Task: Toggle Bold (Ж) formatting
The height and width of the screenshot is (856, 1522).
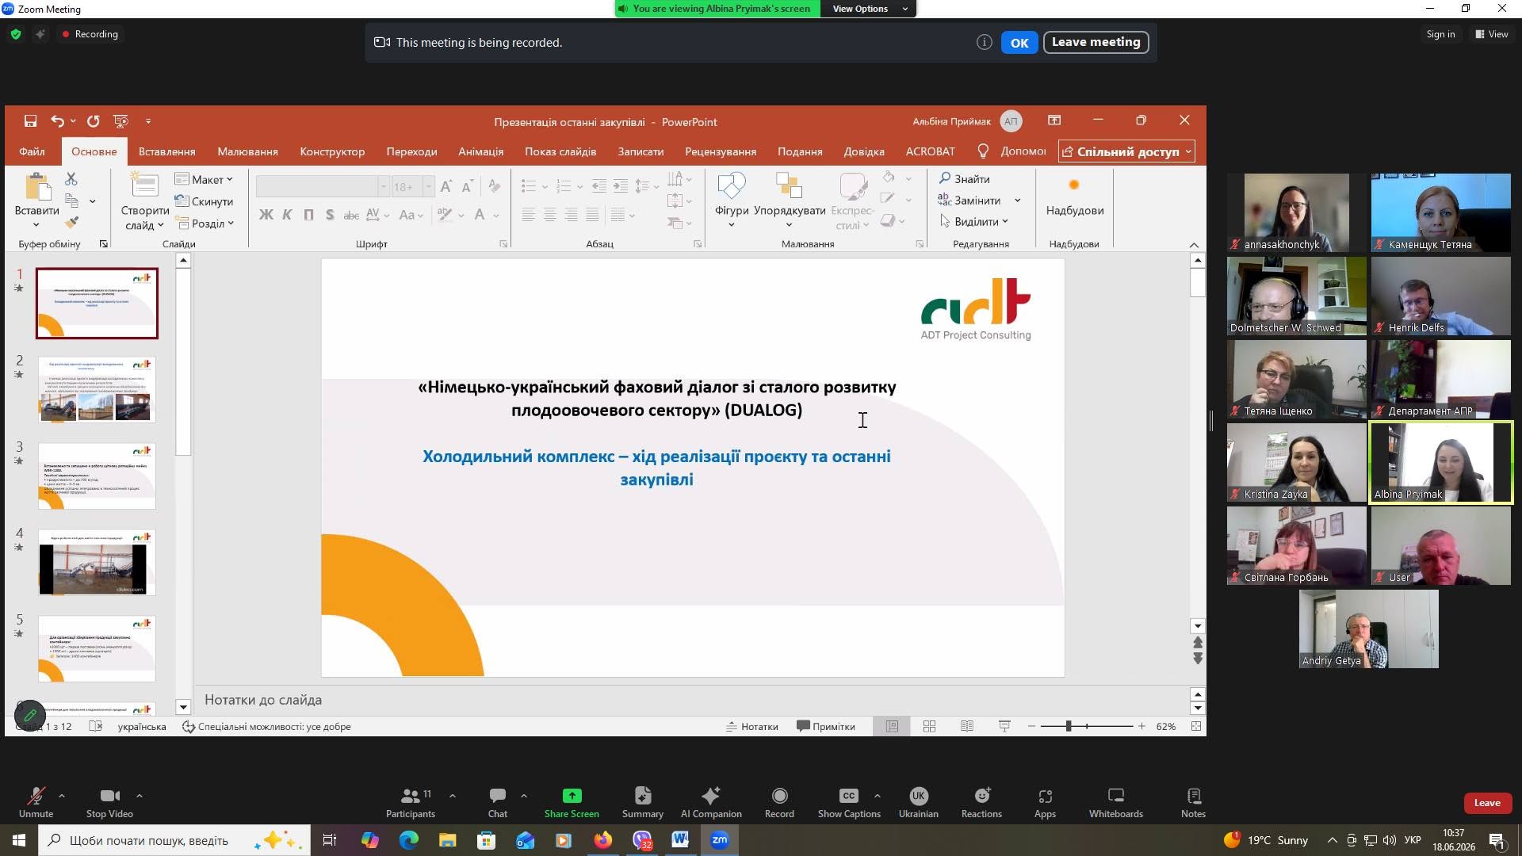Action: tap(266, 215)
